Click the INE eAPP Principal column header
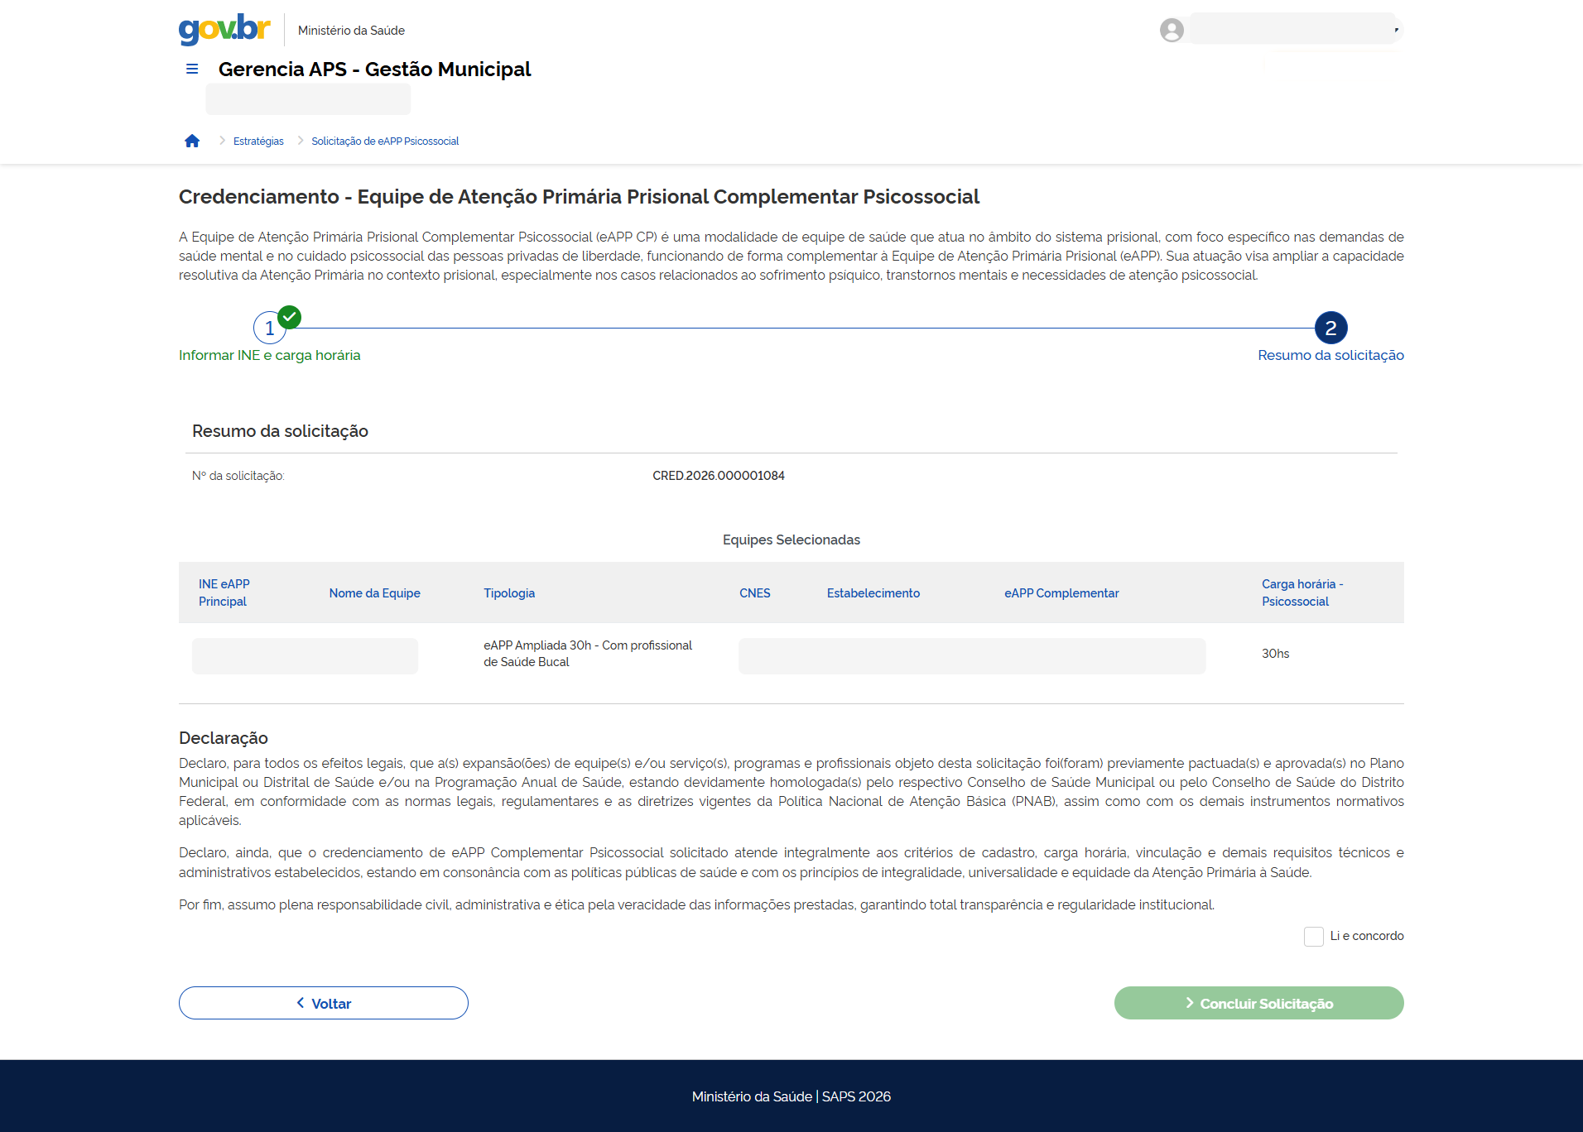The height and width of the screenshot is (1132, 1583). [x=224, y=592]
